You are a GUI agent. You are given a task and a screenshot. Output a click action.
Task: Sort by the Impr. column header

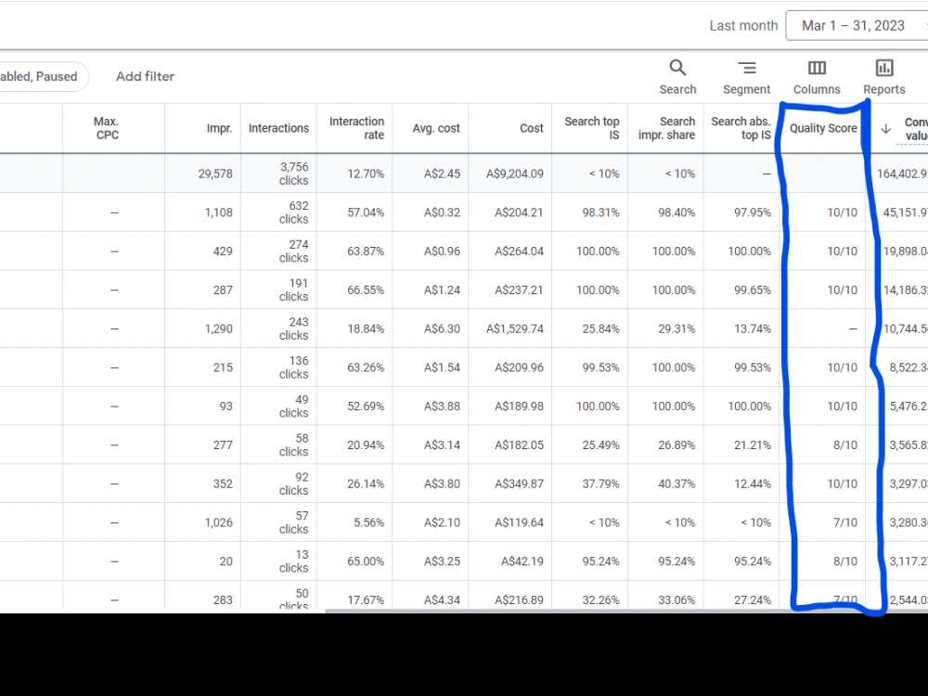pos(219,128)
